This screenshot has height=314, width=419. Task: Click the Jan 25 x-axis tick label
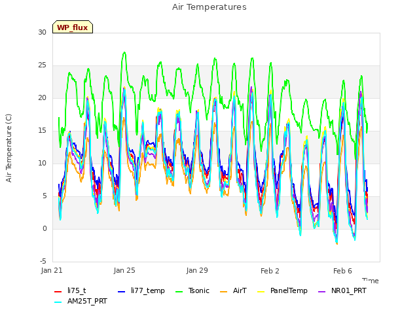tap(124, 270)
